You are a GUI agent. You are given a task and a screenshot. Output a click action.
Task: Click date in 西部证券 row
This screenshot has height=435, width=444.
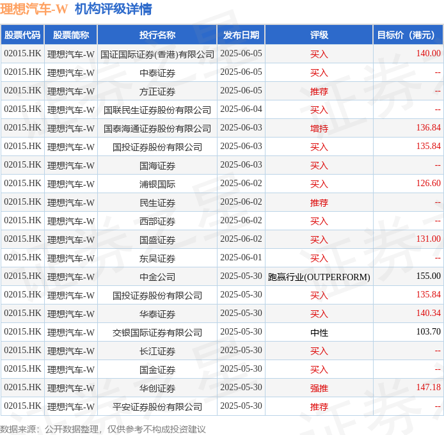pos(241,220)
